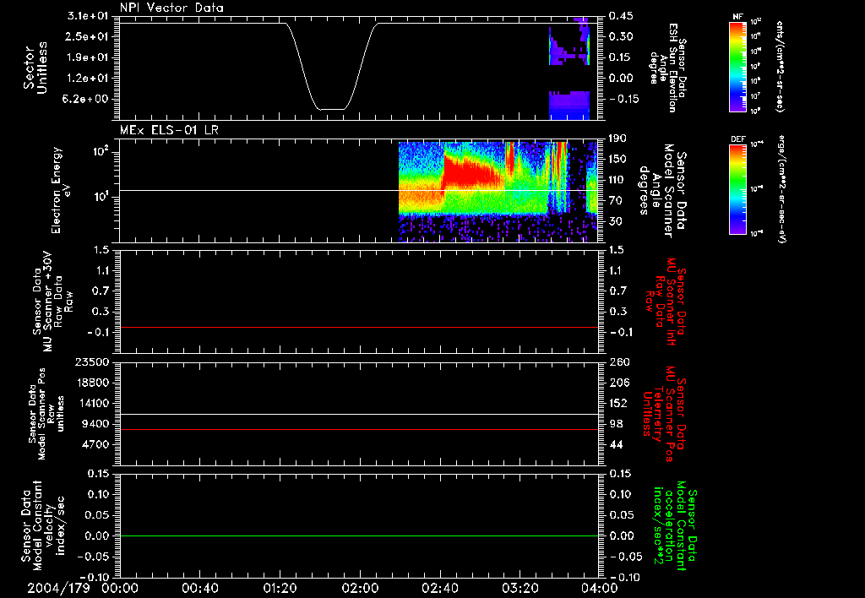865x598 pixels.
Task: Click the 206 telemetry tick value
Action: pos(618,383)
